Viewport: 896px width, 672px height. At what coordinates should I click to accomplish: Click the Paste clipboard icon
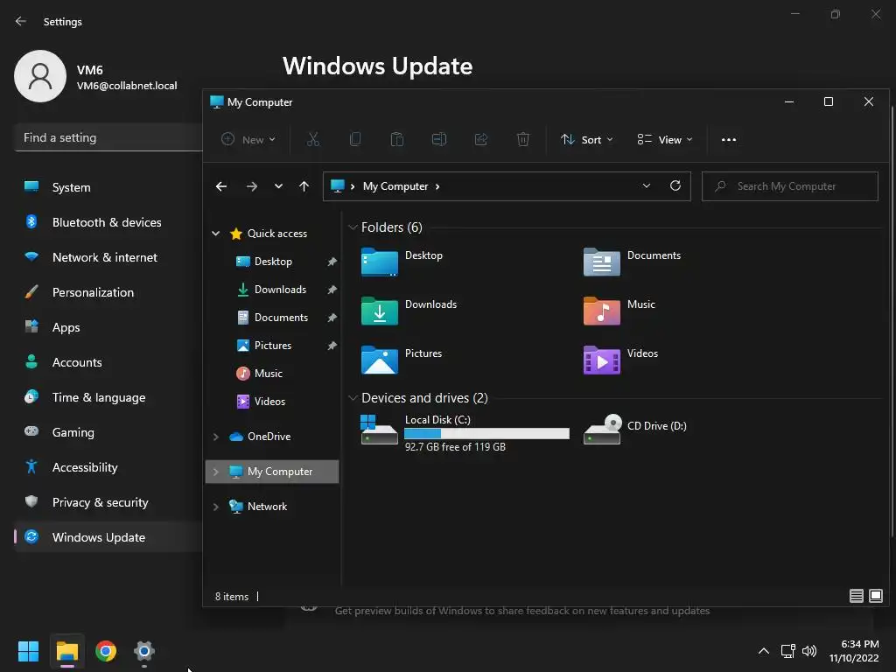[x=397, y=139]
